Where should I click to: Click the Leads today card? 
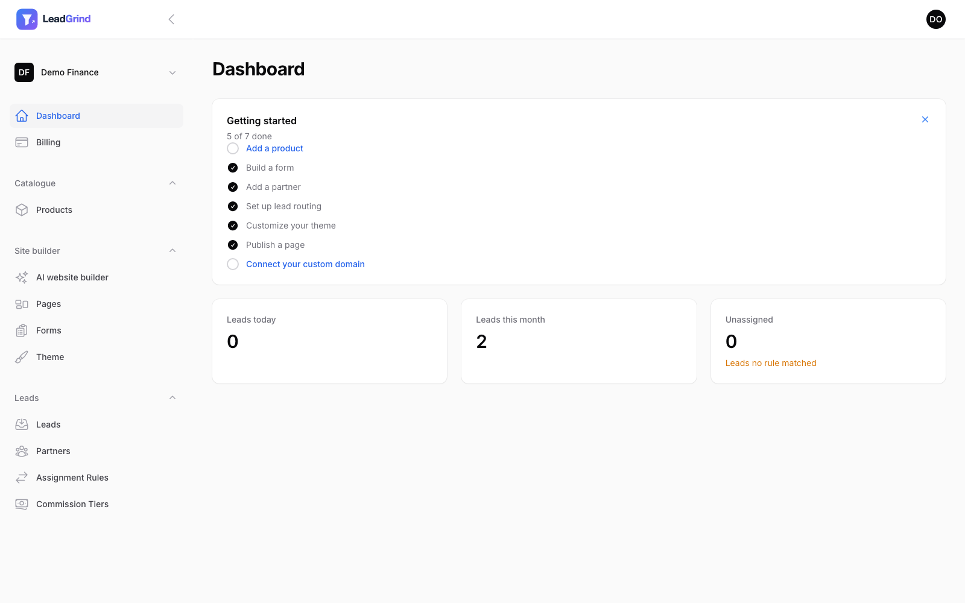point(329,341)
